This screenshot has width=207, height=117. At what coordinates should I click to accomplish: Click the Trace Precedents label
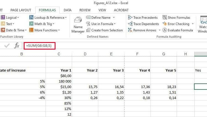pos(145,18)
